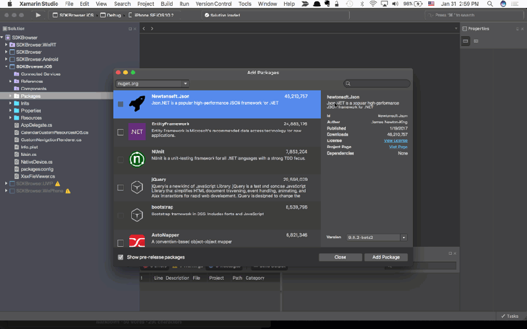Expand the SDKBrowser.UWP project
Viewport: 527px width, 329px height.
[6, 184]
